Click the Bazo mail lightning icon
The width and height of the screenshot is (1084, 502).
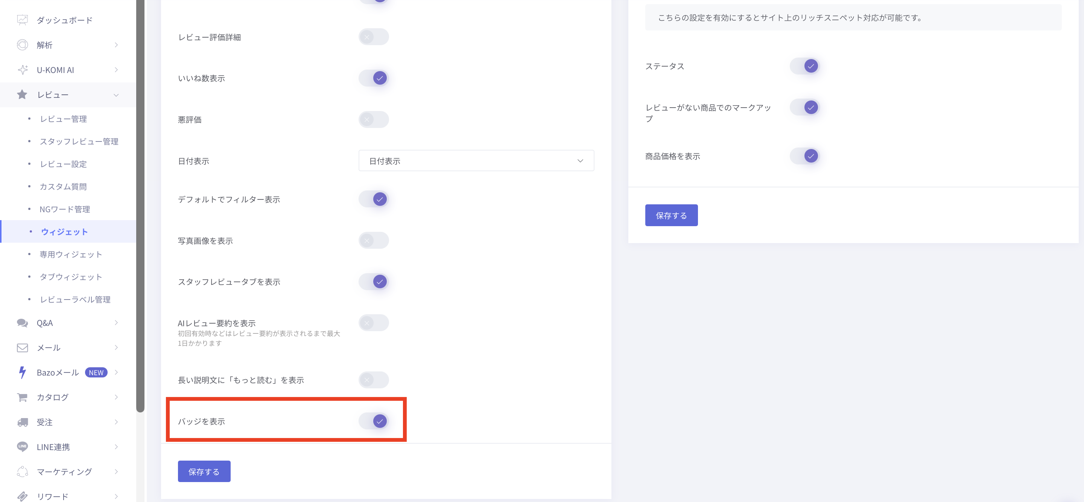(22, 373)
